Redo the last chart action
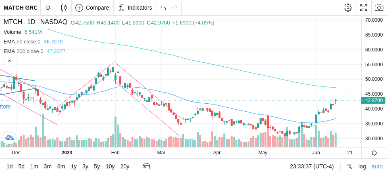 tap(175, 8)
